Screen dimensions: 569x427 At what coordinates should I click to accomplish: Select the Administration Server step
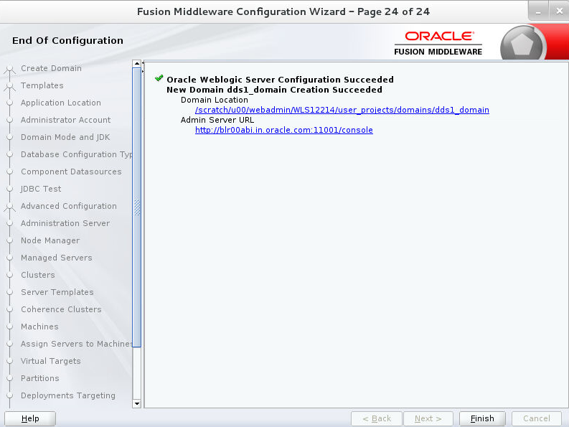pos(65,223)
